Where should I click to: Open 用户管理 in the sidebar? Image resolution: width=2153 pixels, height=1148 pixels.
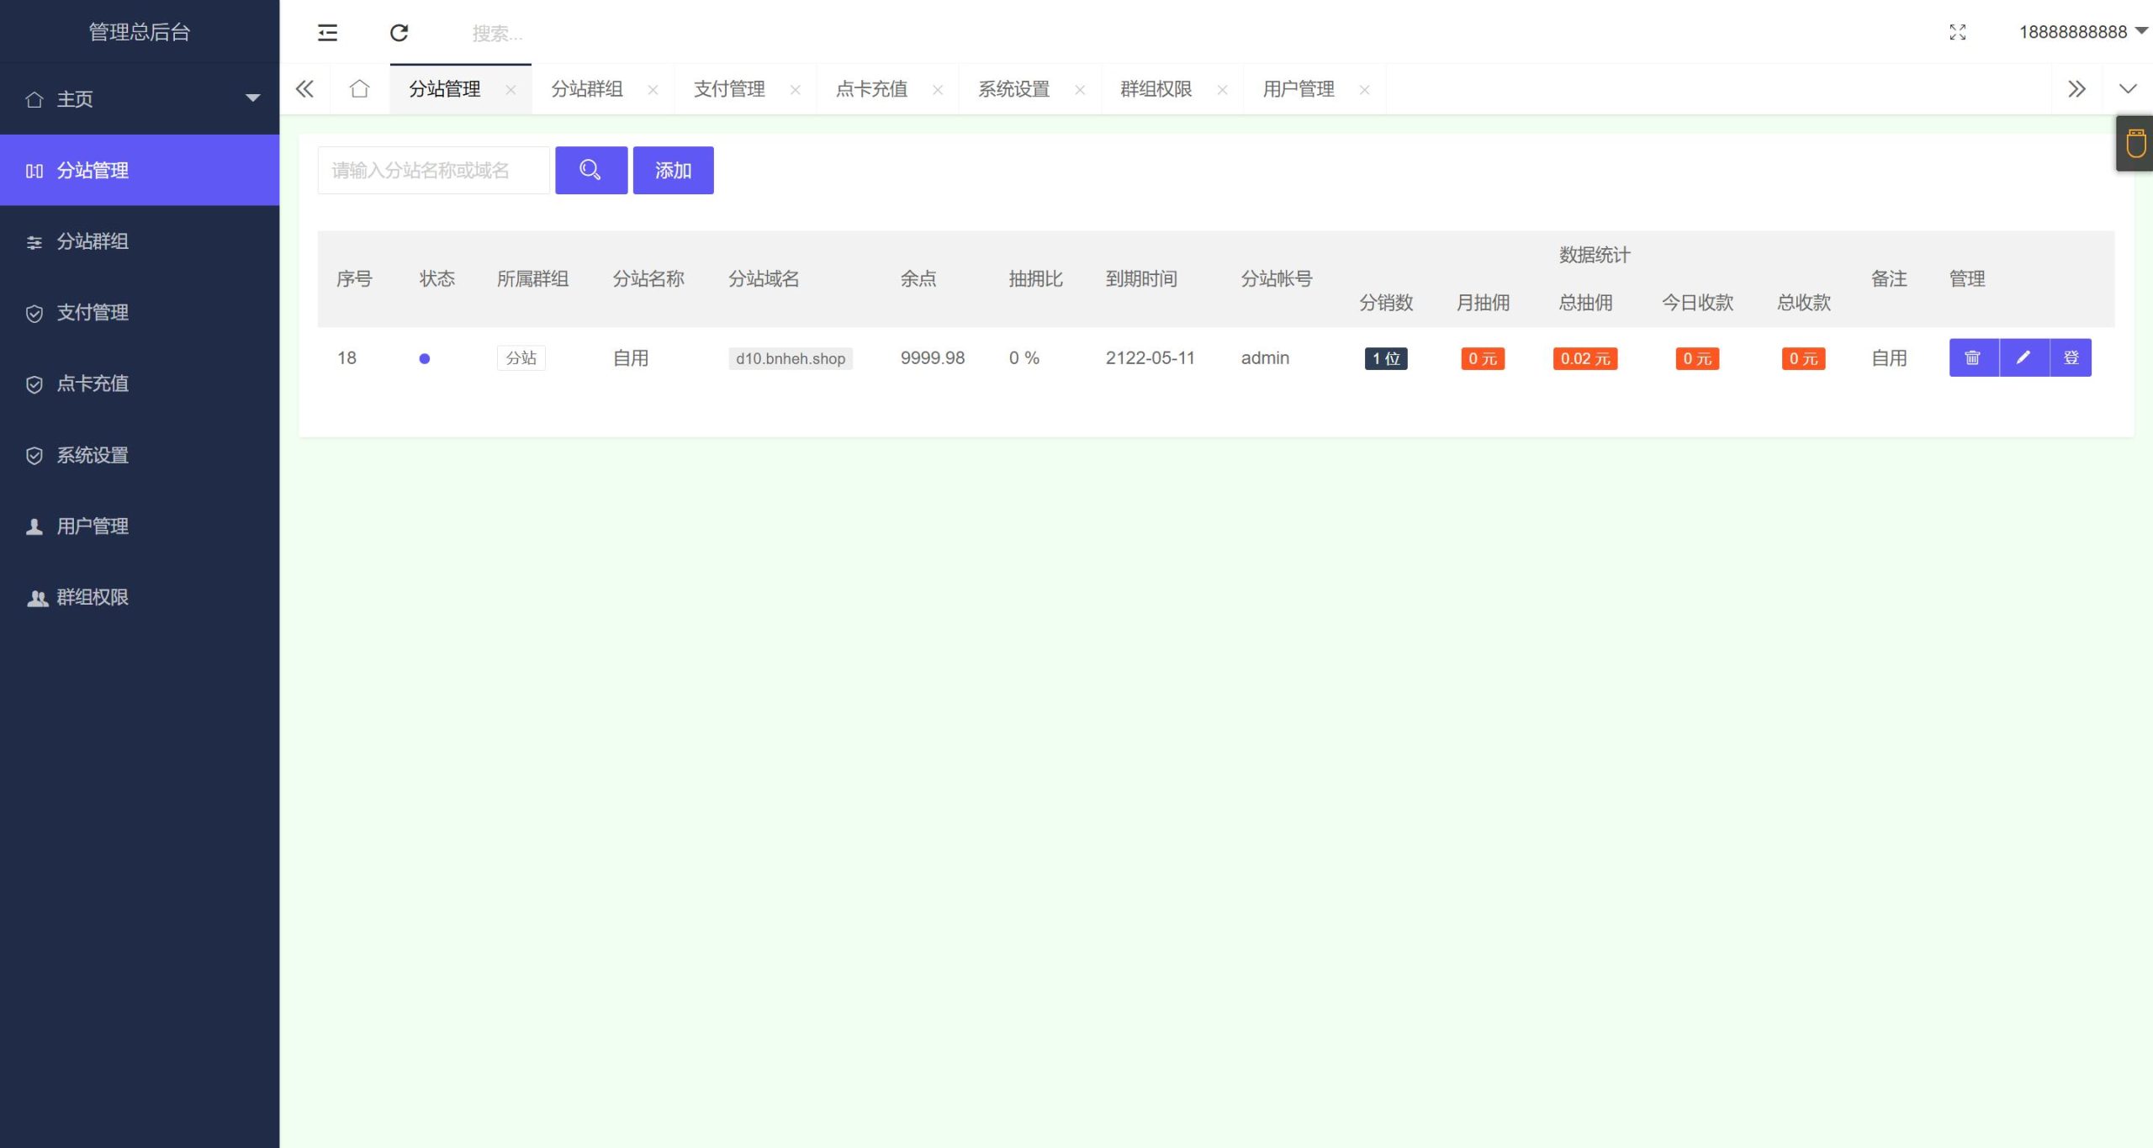click(x=93, y=526)
